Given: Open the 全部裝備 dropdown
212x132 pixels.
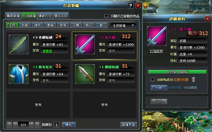Looking at the screenshot, I should 123,25.
